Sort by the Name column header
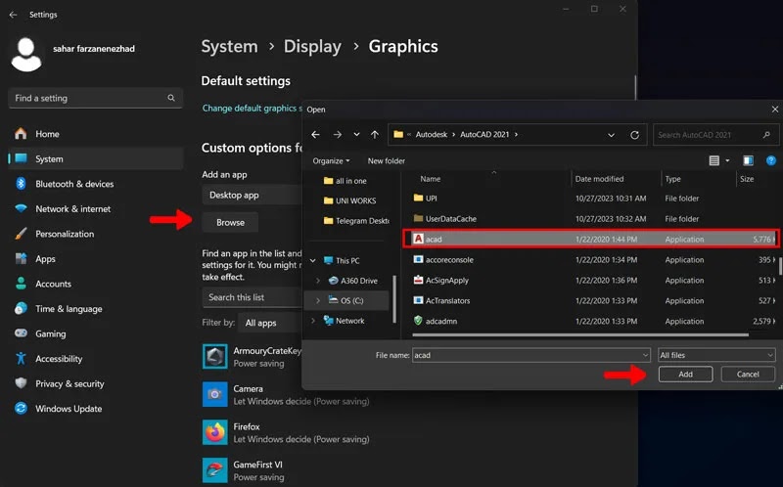 click(431, 179)
